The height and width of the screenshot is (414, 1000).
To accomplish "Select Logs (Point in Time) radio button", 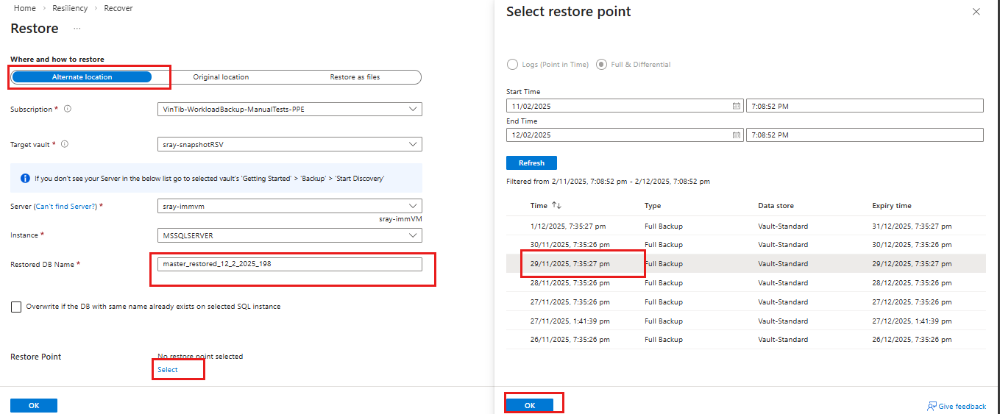I will pyautogui.click(x=512, y=64).
